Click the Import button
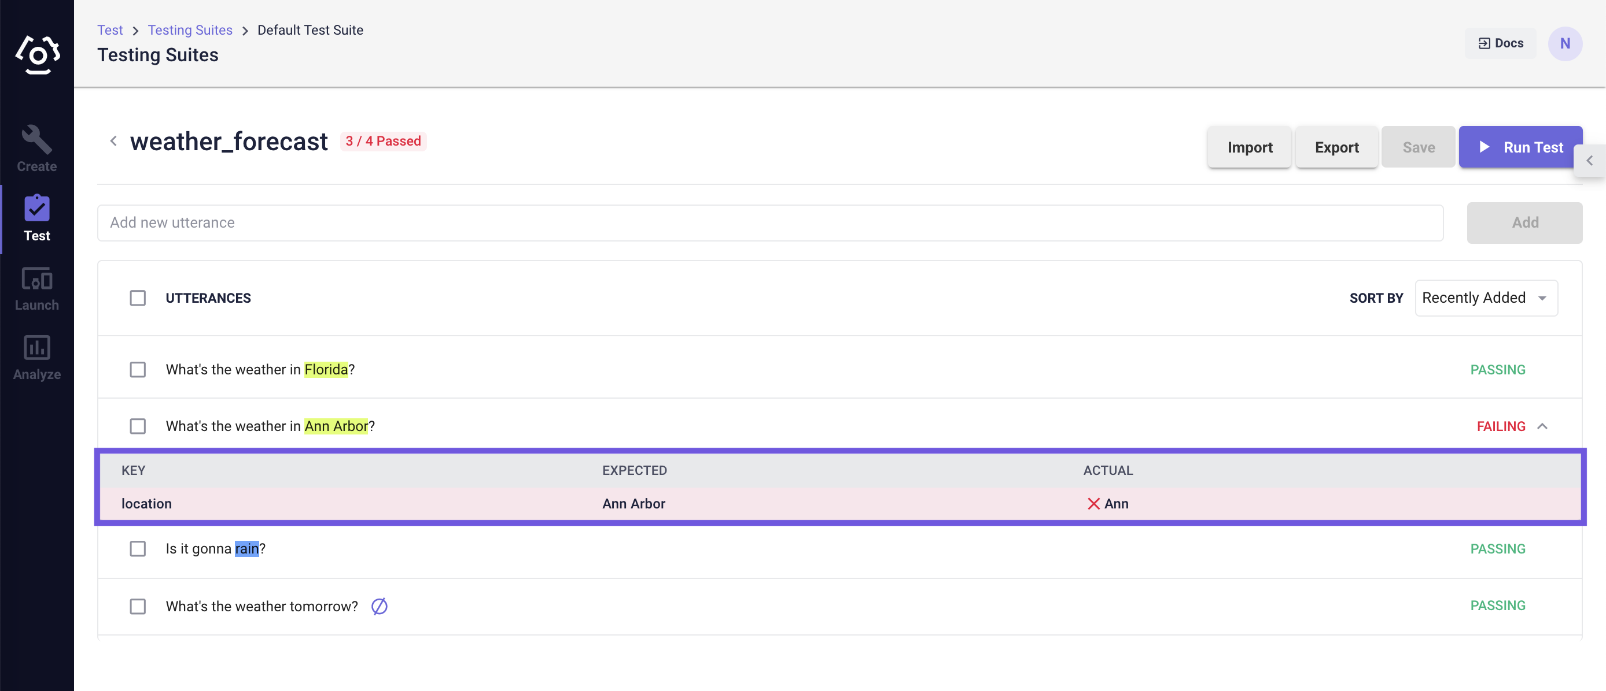Viewport: 1606px width, 691px height. (x=1248, y=146)
